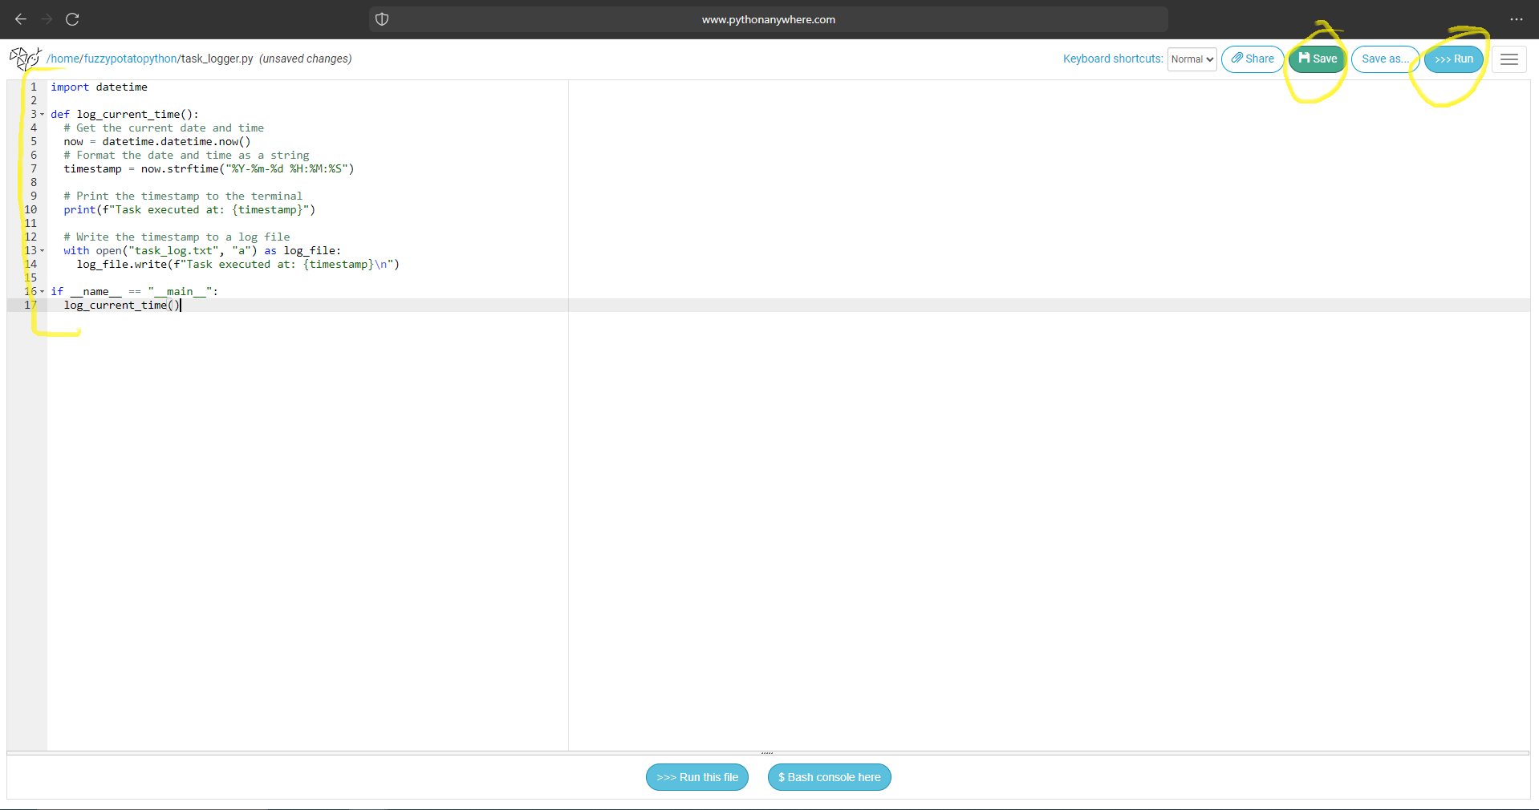Click the grayed forward navigation arrow
This screenshot has width=1539, height=810.
pyautogui.click(x=47, y=19)
